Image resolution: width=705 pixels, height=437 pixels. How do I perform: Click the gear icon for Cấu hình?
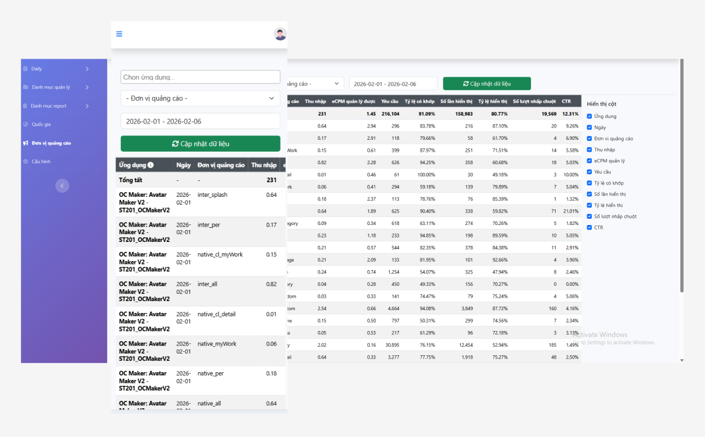25,162
